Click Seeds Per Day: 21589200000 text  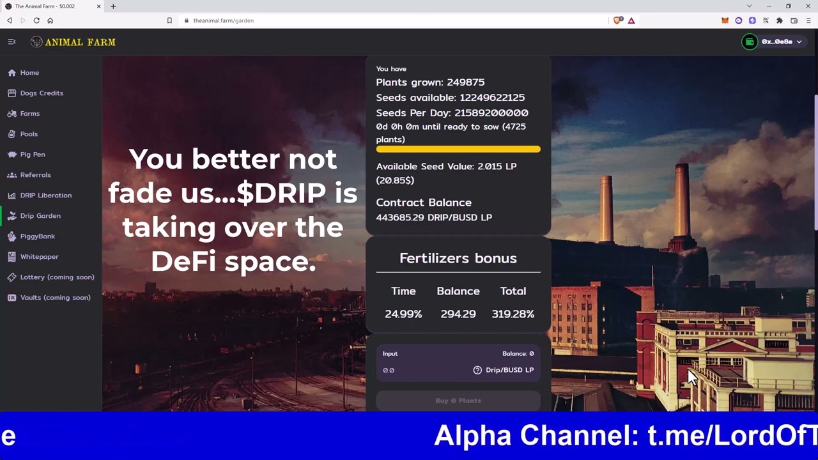452,113
